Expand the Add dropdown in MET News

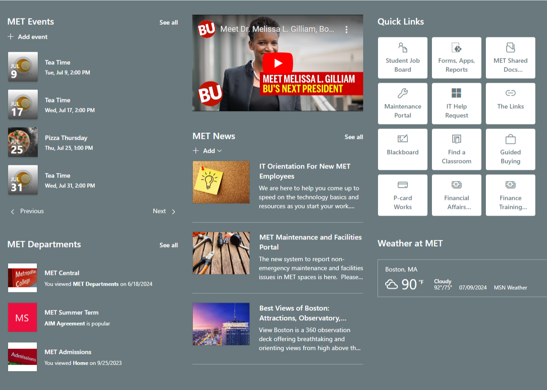[x=219, y=151]
